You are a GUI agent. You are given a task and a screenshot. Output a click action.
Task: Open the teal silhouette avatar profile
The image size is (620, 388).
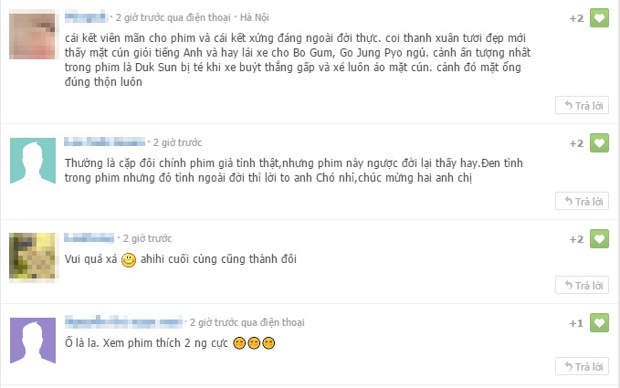pyautogui.click(x=33, y=161)
